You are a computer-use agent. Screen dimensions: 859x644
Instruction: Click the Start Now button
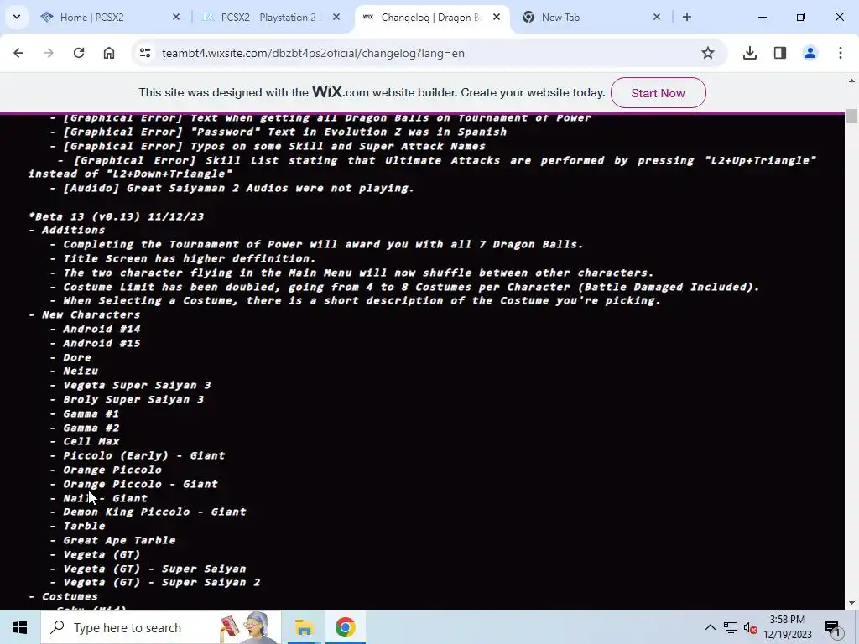658,93
